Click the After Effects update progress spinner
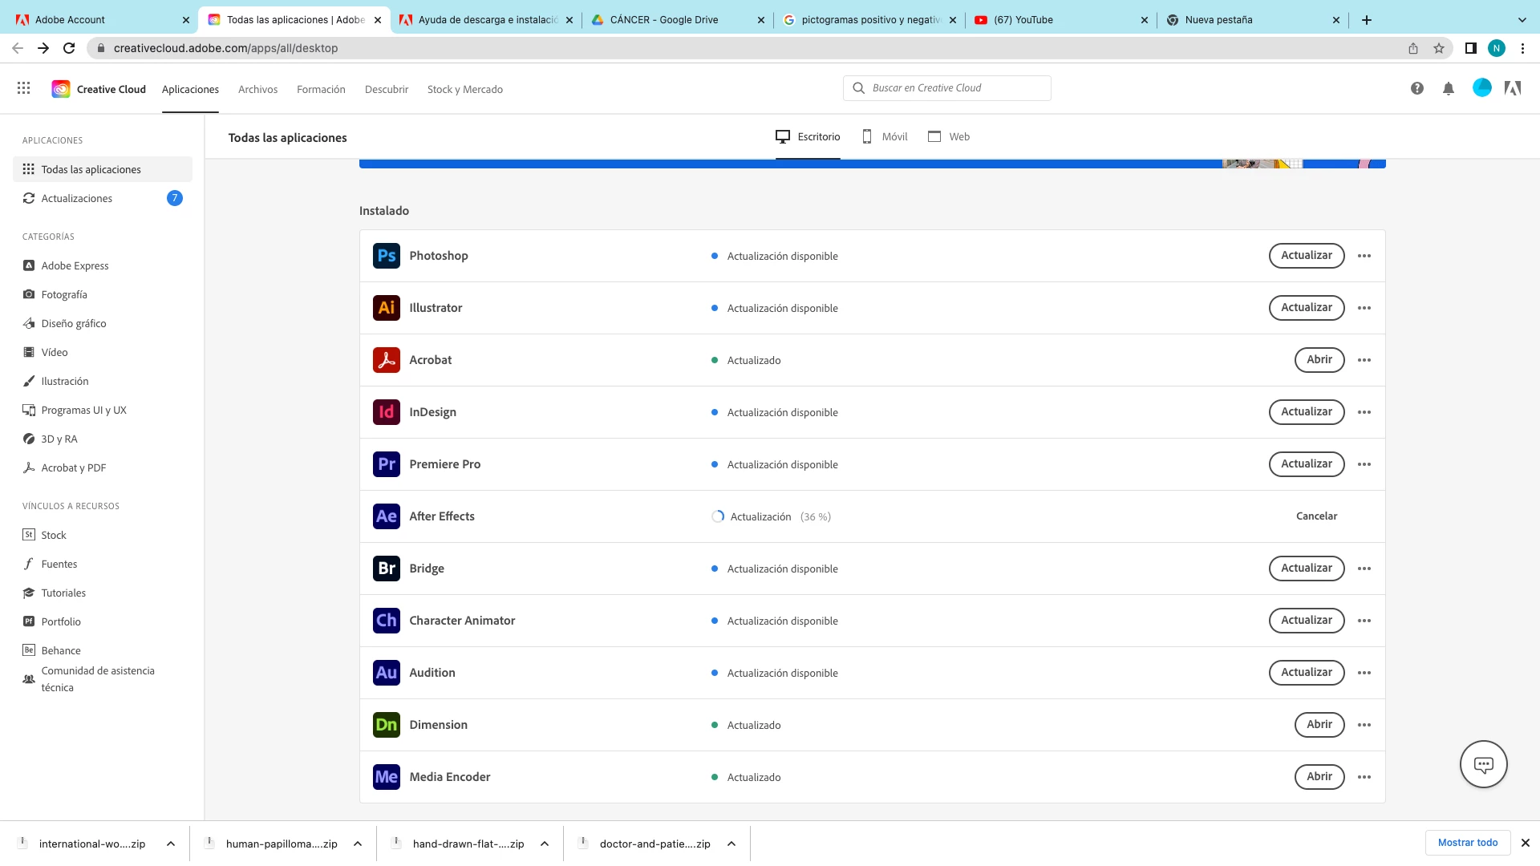The image size is (1540, 866). click(718, 516)
